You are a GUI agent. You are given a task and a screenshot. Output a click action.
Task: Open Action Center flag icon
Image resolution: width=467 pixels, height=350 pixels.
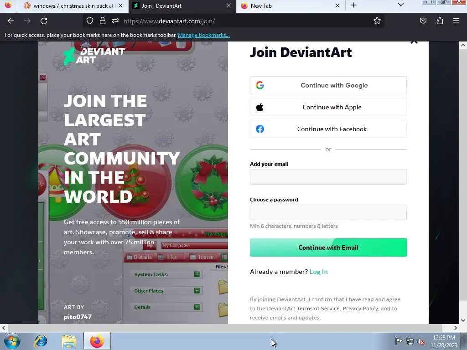(399, 341)
